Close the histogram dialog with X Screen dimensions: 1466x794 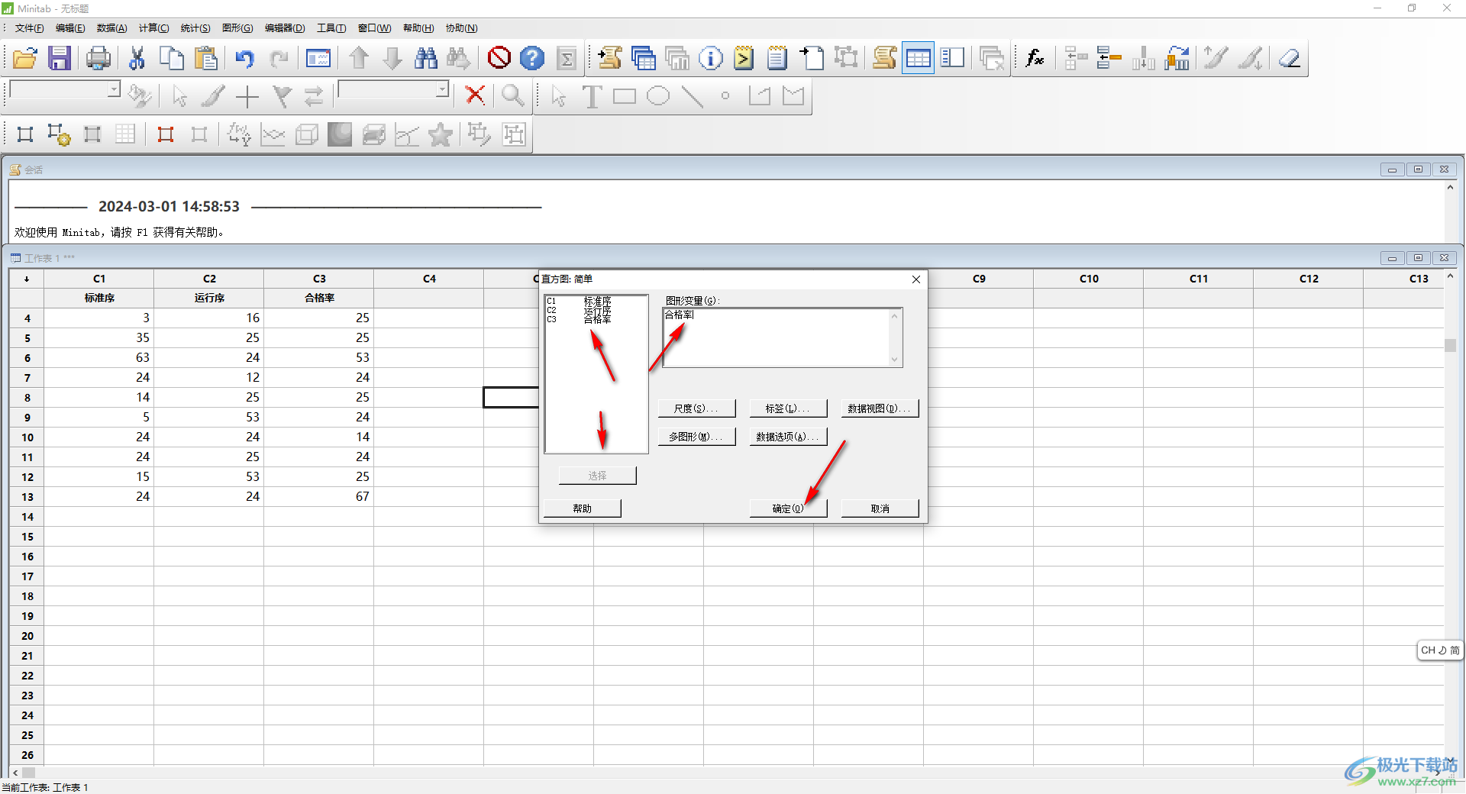(x=916, y=279)
